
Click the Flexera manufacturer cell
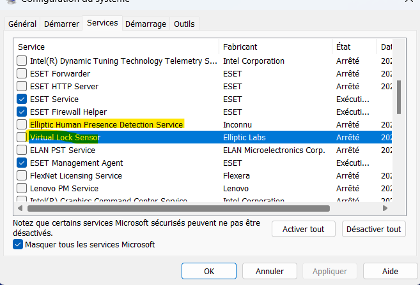[237, 176]
